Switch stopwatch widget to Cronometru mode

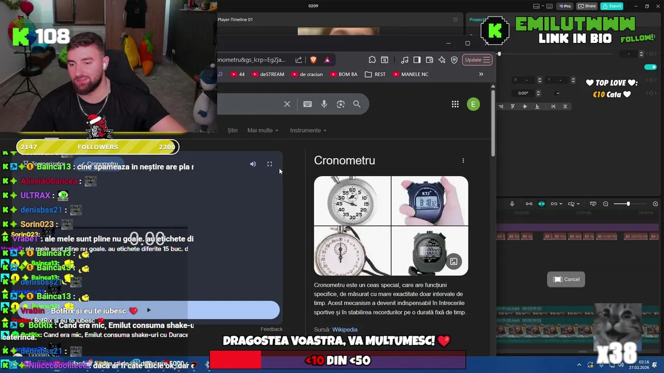[99, 164]
